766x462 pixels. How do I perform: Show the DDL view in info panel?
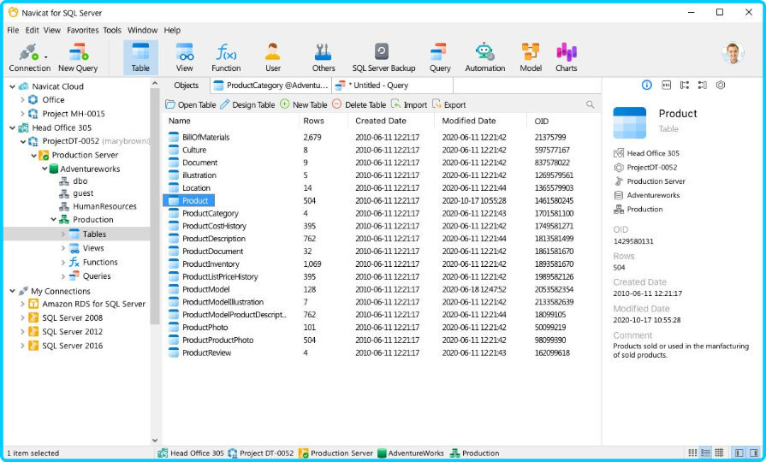(x=665, y=86)
